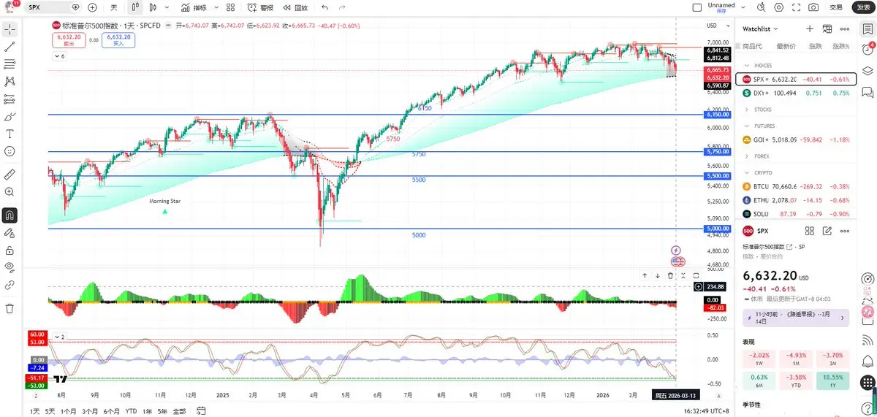Click the 6,632.20 卖出 sell button
The height and width of the screenshot is (417, 877).
(x=68, y=39)
